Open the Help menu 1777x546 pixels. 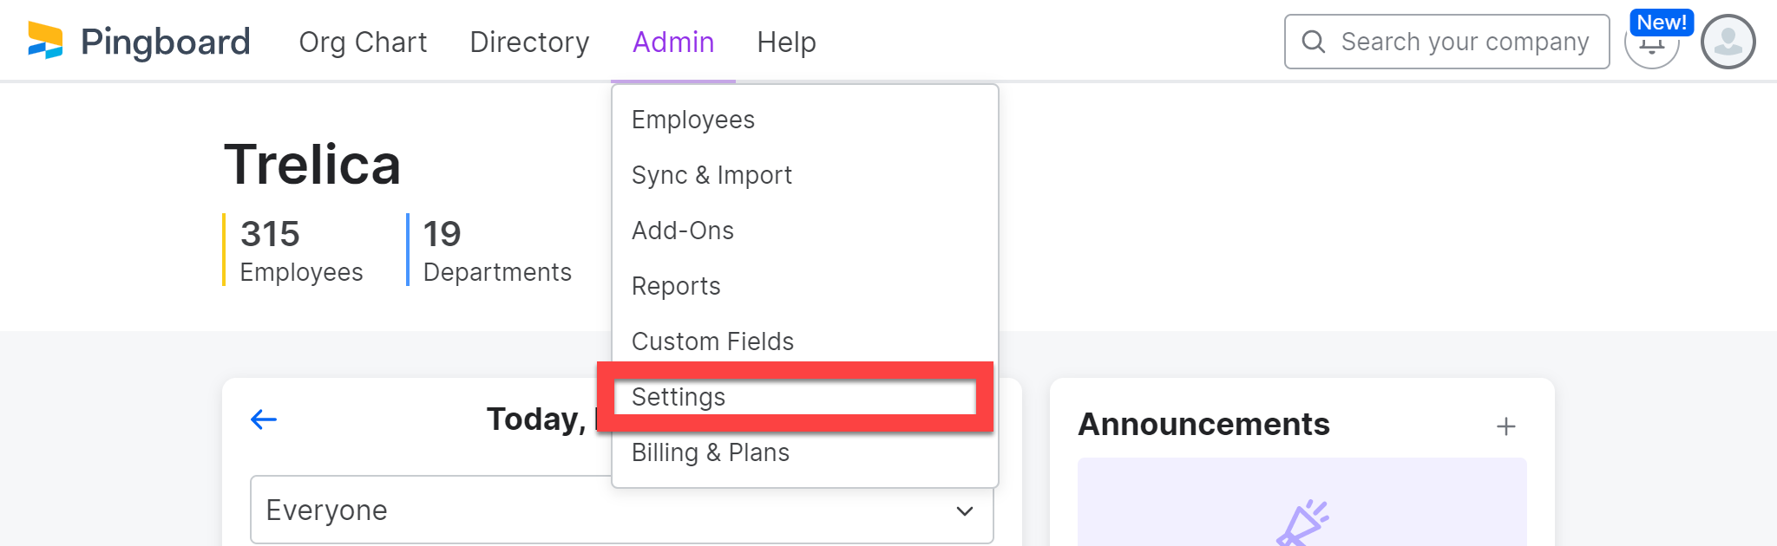click(786, 42)
